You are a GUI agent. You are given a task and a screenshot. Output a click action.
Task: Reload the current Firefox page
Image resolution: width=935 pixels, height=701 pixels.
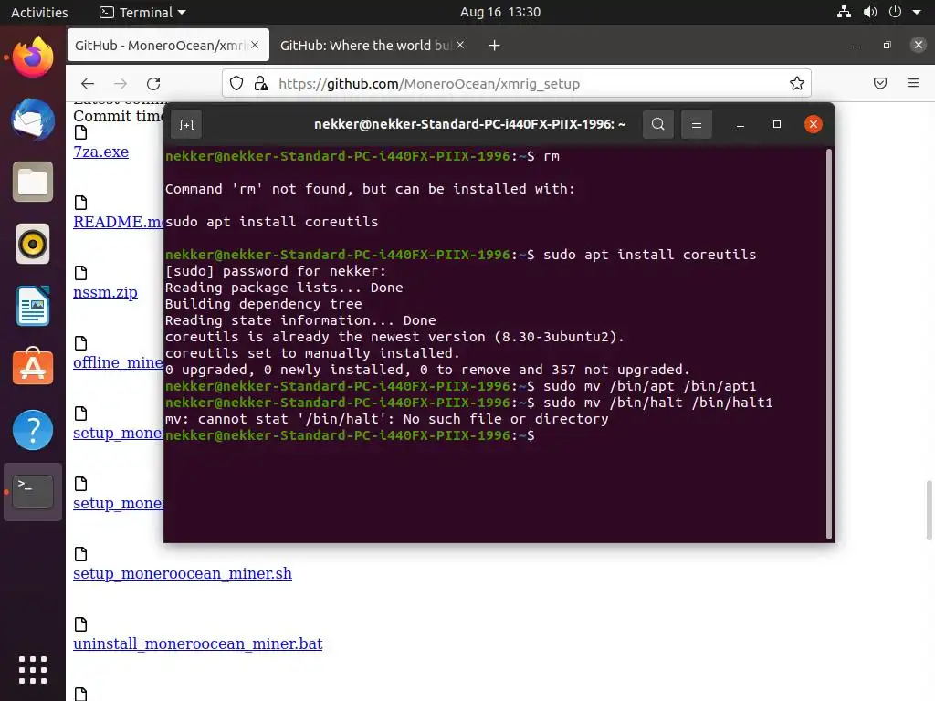[x=153, y=83]
